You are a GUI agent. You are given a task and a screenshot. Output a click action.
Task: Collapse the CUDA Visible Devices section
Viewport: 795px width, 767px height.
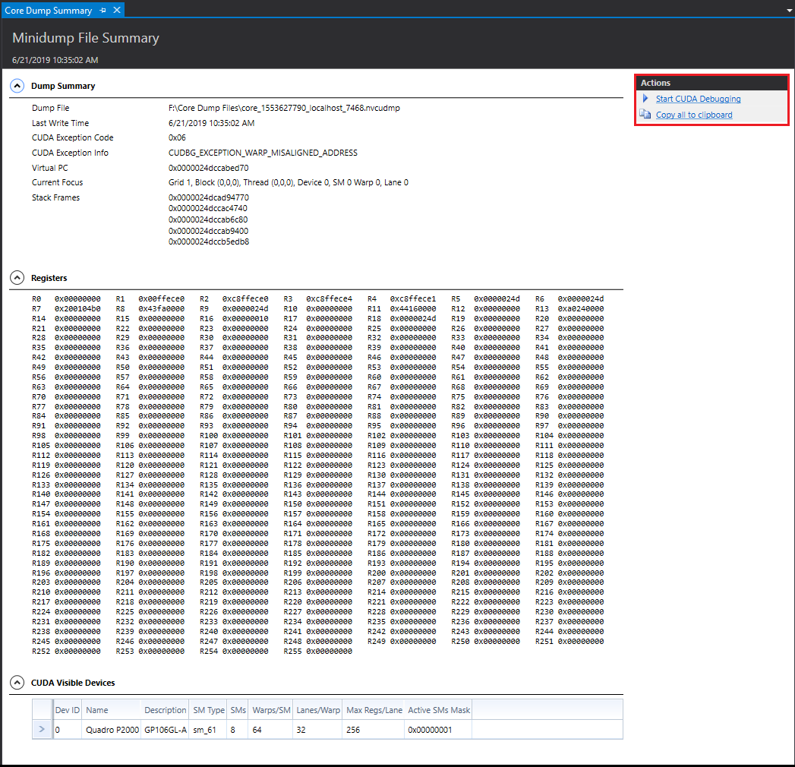(x=17, y=683)
